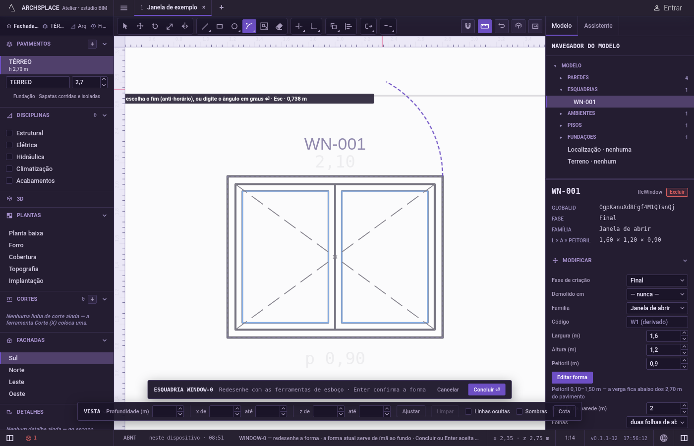Select the Janela de exemplo document tab
Screen dimensions: 694x446
click(x=172, y=7)
